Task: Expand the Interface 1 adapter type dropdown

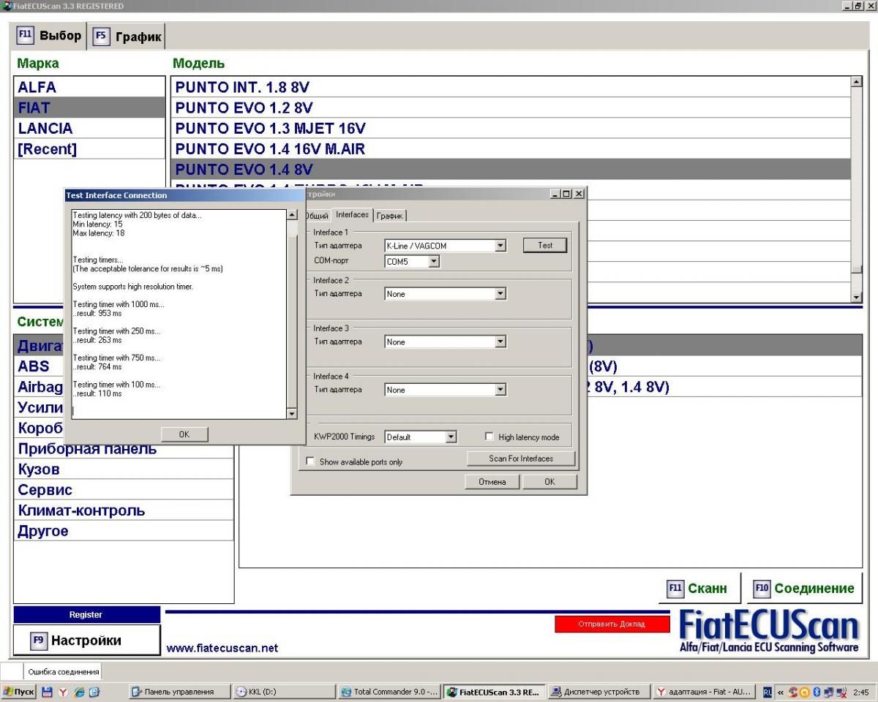Action: coord(500,246)
